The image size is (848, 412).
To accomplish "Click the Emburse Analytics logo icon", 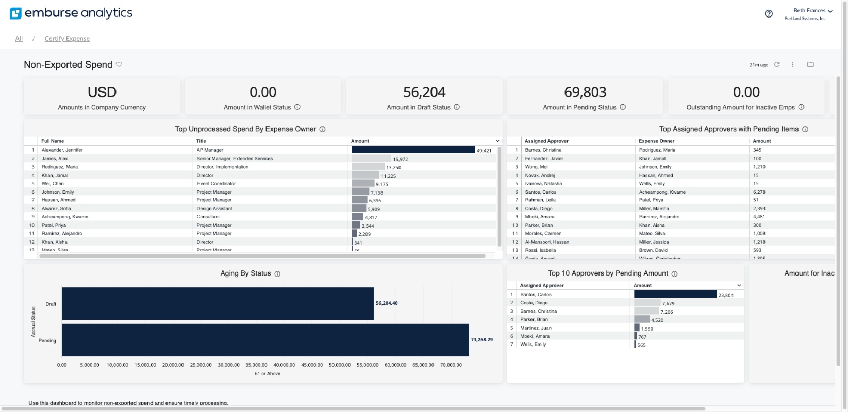I will click(15, 13).
